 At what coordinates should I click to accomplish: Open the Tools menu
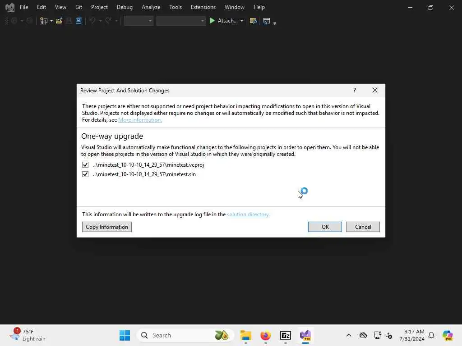176,7
